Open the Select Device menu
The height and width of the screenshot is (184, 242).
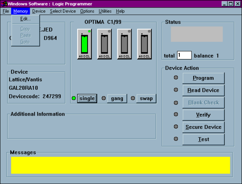pos(63,11)
